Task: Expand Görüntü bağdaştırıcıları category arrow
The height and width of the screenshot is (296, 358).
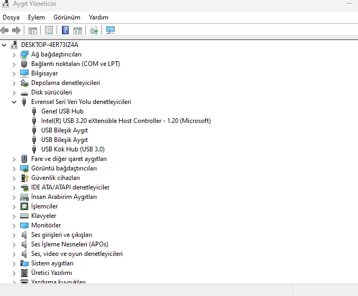Action: (x=14, y=169)
